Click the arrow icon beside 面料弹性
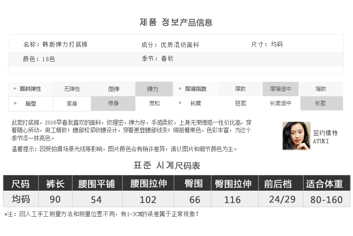The width and height of the screenshot is (353, 236). click(x=15, y=89)
